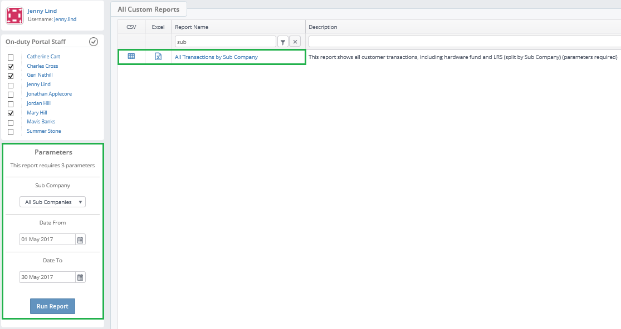Focus the Description filter field
The image size is (621, 329).
(464, 42)
